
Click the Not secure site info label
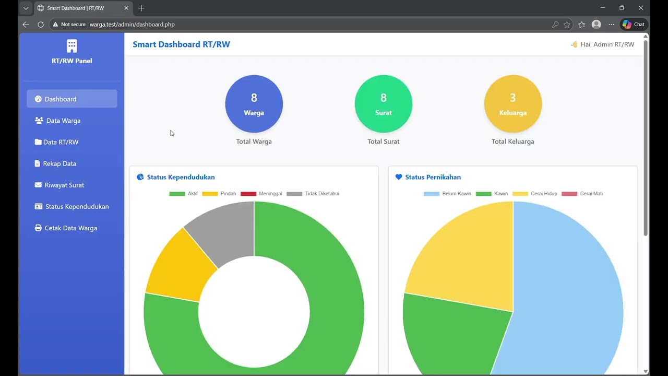[x=69, y=25]
